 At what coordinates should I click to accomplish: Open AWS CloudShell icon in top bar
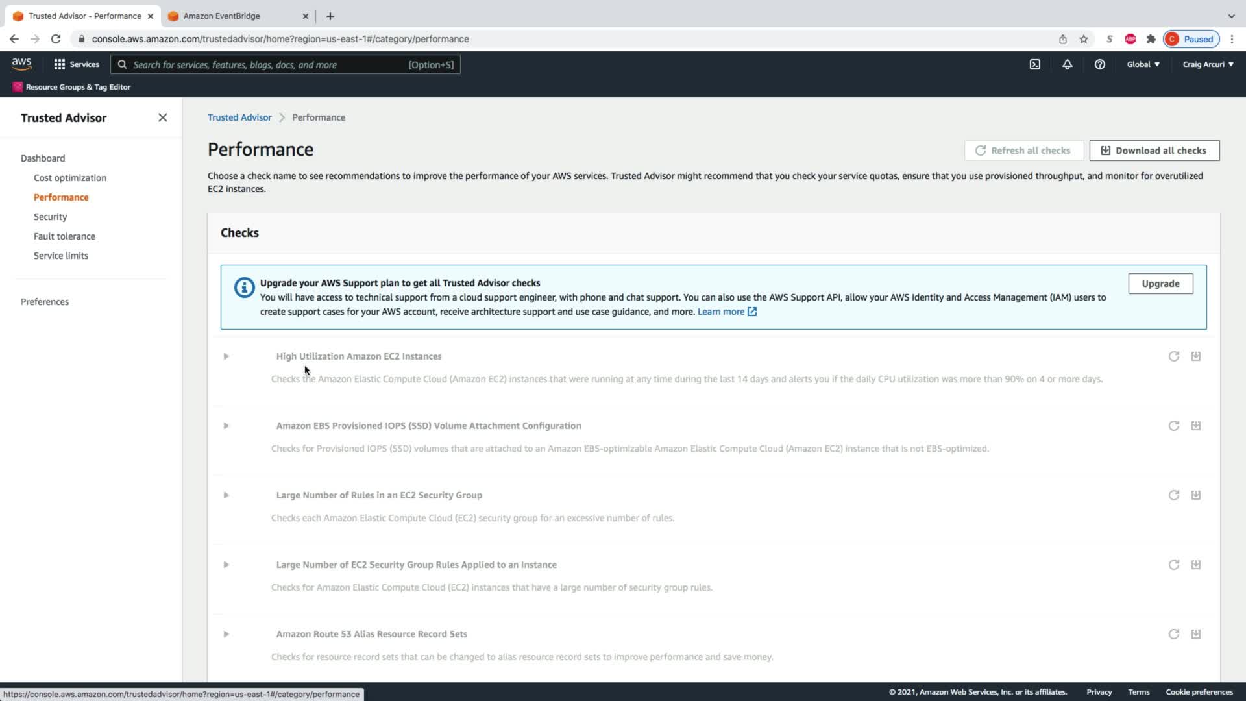coord(1035,64)
